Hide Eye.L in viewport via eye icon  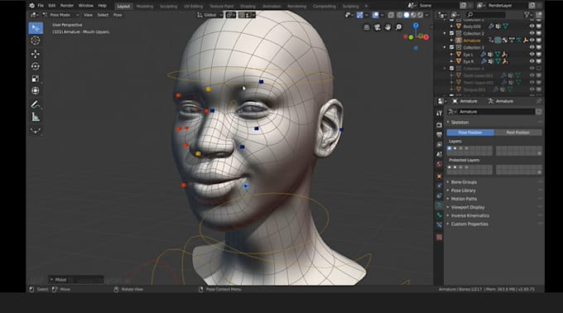point(532,55)
